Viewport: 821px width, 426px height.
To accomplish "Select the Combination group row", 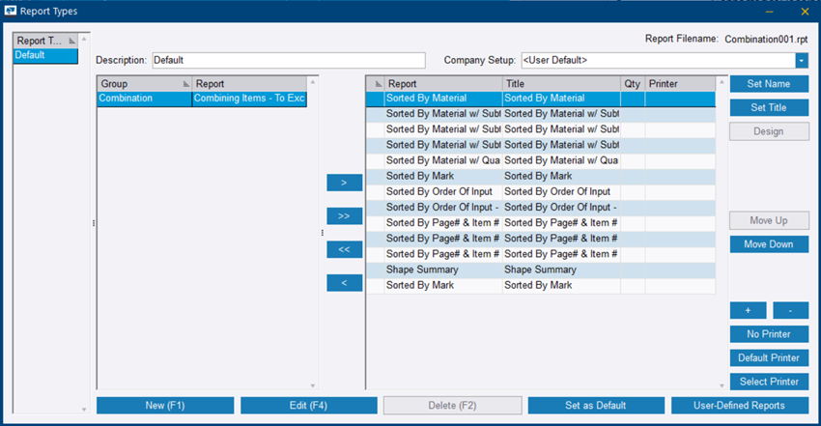I will pos(144,99).
